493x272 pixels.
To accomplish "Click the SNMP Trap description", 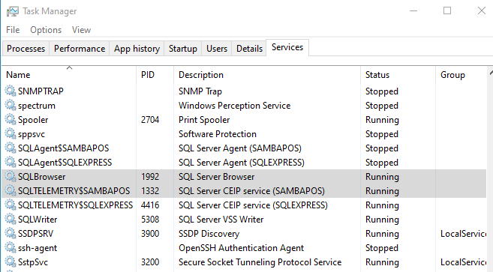I will click(x=200, y=91).
